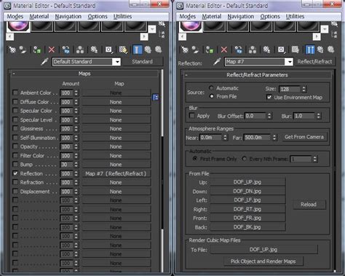
Task: Disable the Reflection map checkbox
Action: point(15,173)
